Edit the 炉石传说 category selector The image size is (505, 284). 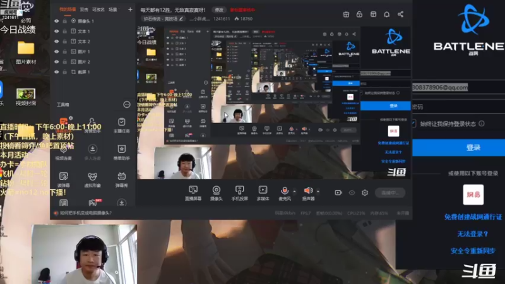click(x=163, y=19)
